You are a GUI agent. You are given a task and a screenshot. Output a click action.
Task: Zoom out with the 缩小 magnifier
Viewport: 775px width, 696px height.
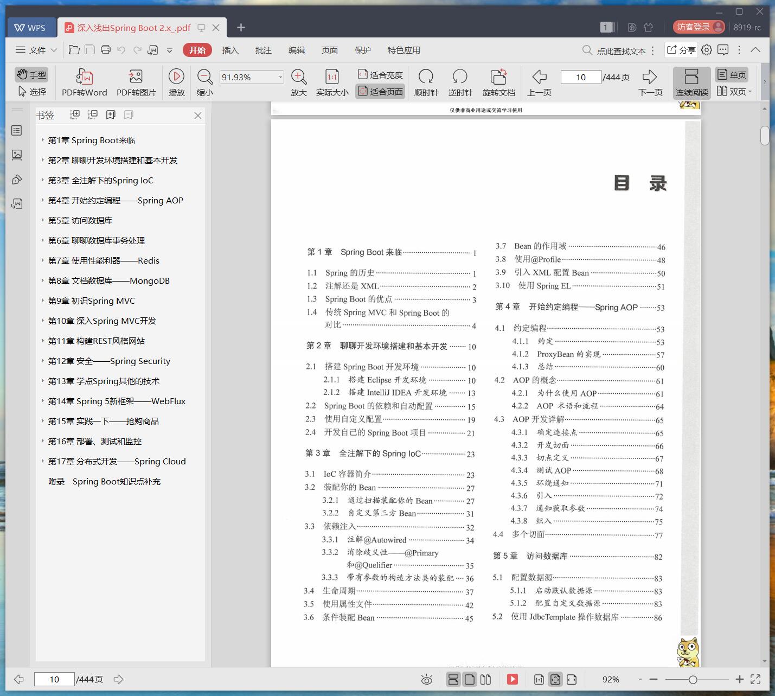(204, 82)
